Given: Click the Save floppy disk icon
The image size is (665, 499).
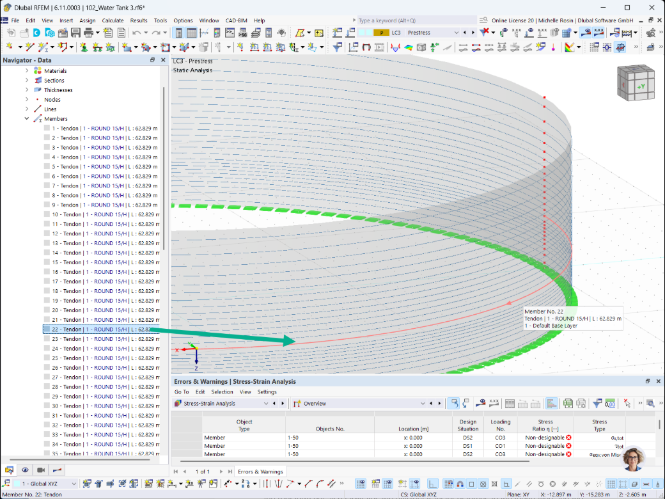Looking at the screenshot, I should coord(75,33).
